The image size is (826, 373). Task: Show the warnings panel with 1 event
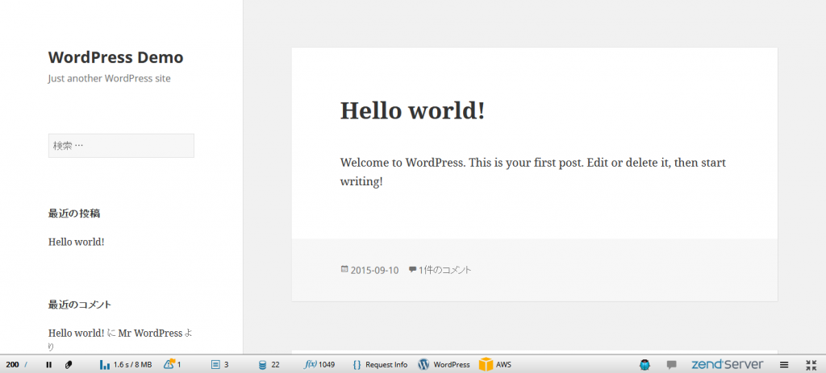173,365
